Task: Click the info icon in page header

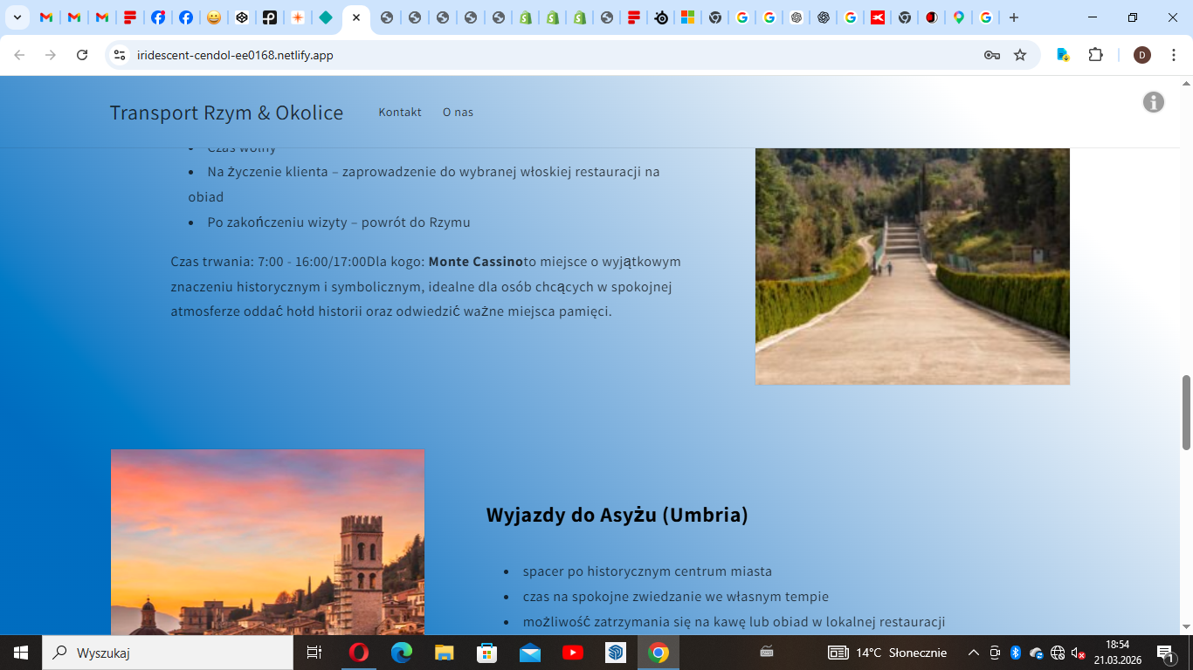Action: 1153,102
